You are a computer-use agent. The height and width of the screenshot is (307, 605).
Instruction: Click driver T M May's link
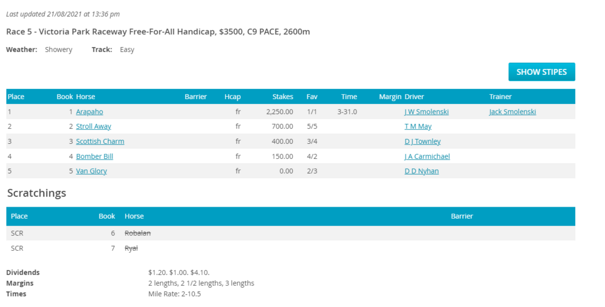(417, 126)
